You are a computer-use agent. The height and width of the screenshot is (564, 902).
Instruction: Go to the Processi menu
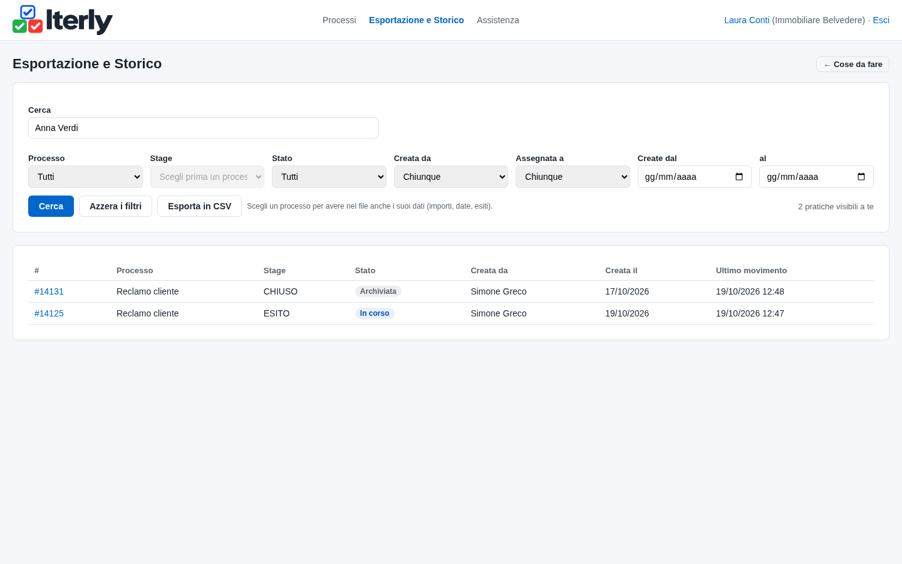[x=340, y=20]
